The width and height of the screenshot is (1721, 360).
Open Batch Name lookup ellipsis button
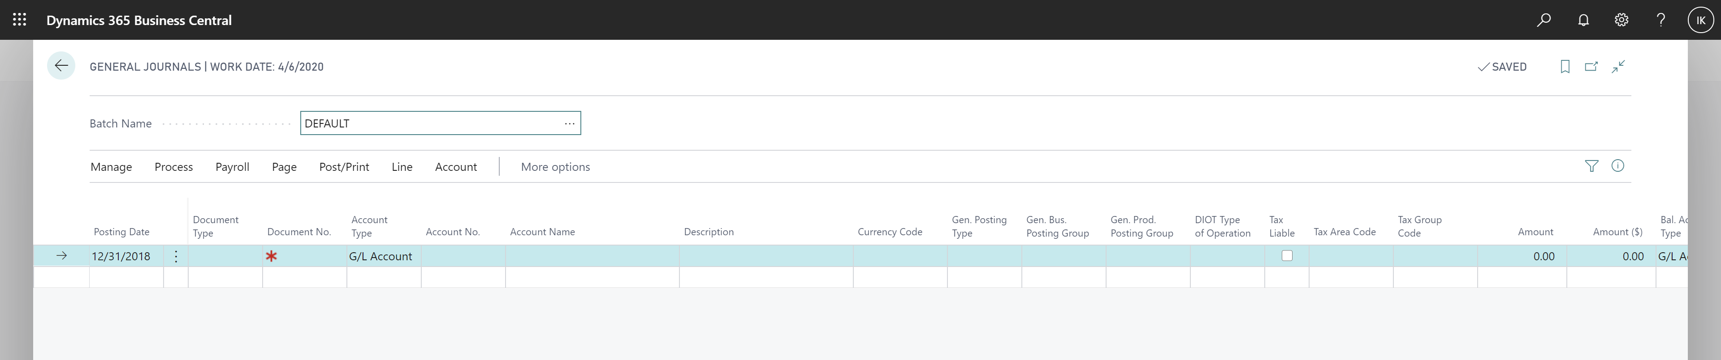point(569,123)
